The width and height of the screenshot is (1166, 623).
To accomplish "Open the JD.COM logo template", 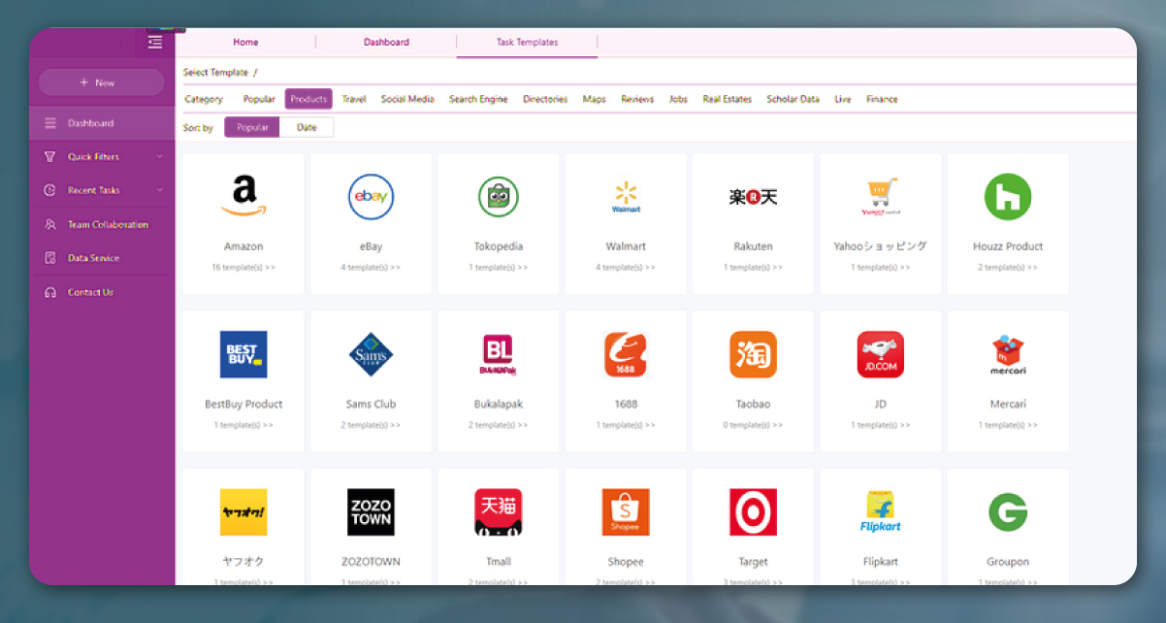I will point(881,355).
